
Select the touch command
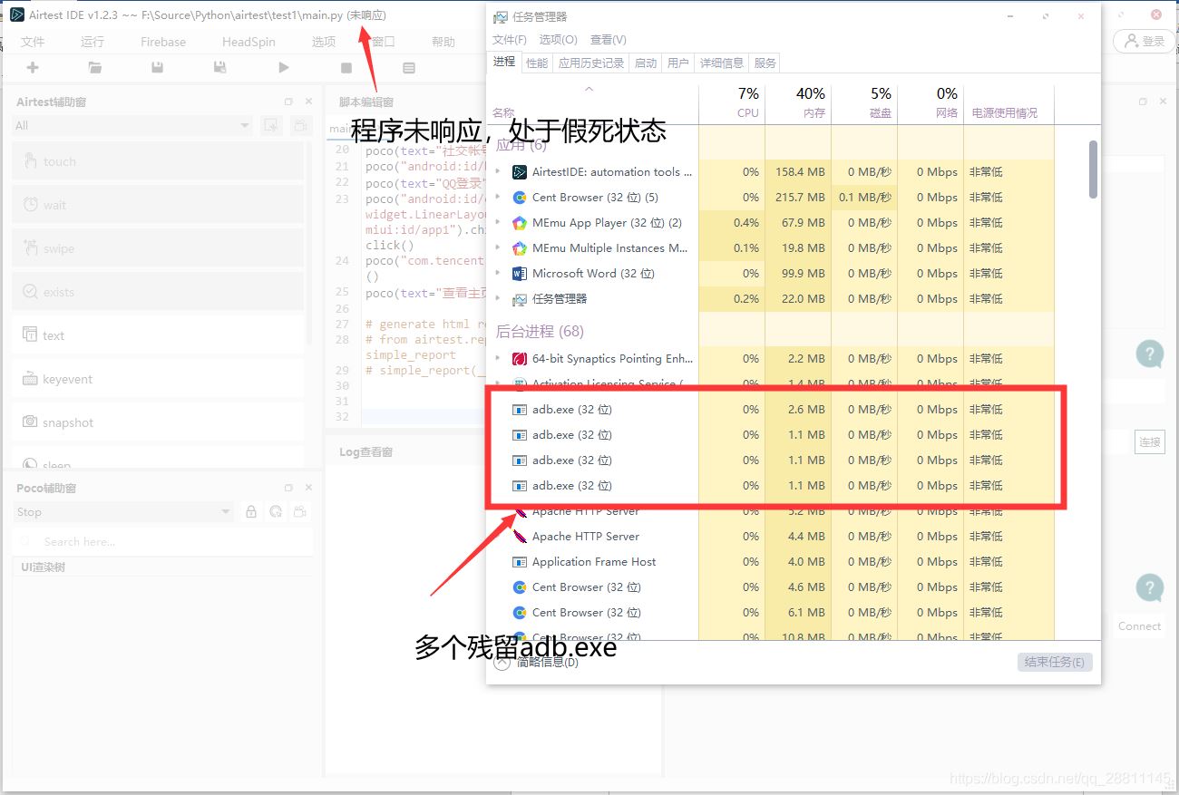coord(158,161)
